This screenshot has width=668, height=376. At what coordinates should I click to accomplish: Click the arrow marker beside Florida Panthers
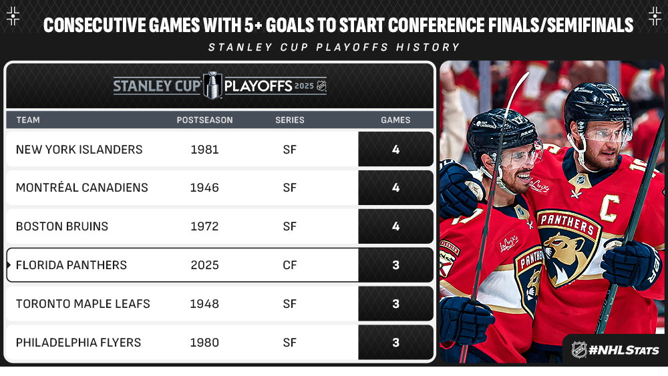(x=9, y=265)
